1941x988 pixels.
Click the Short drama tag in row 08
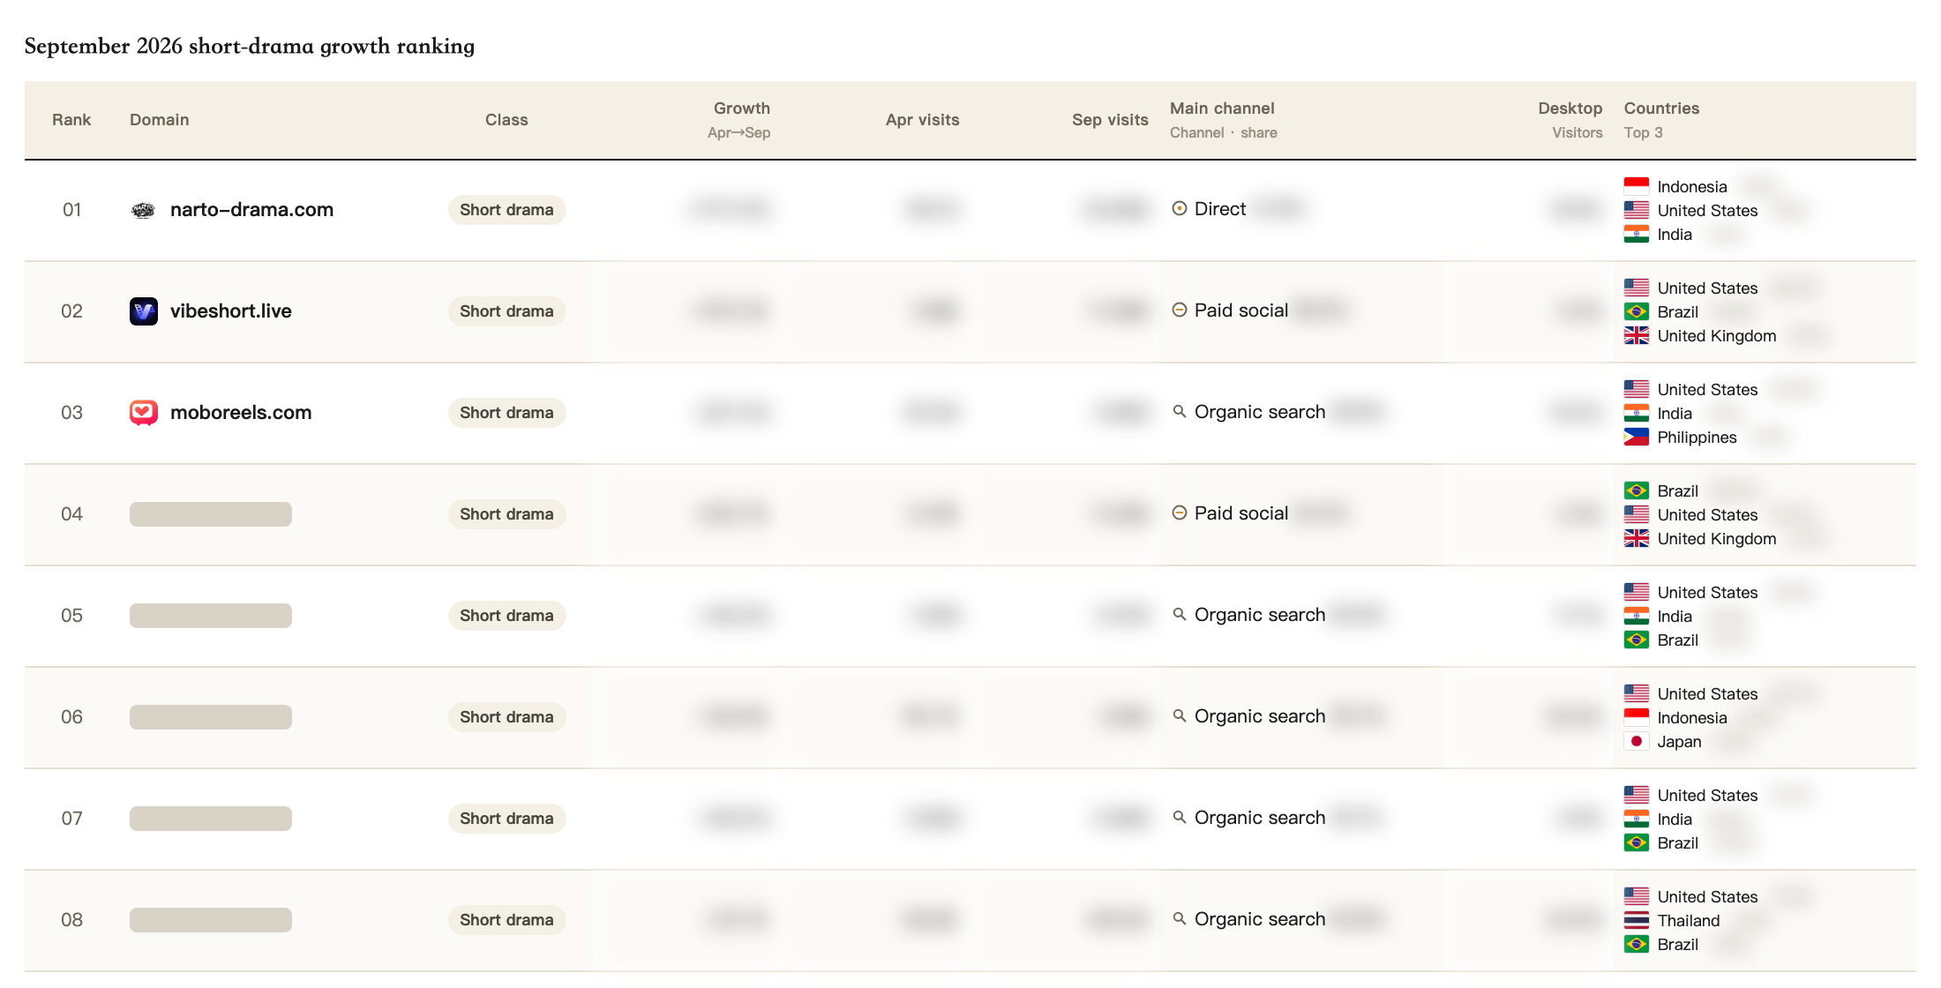point(506,920)
